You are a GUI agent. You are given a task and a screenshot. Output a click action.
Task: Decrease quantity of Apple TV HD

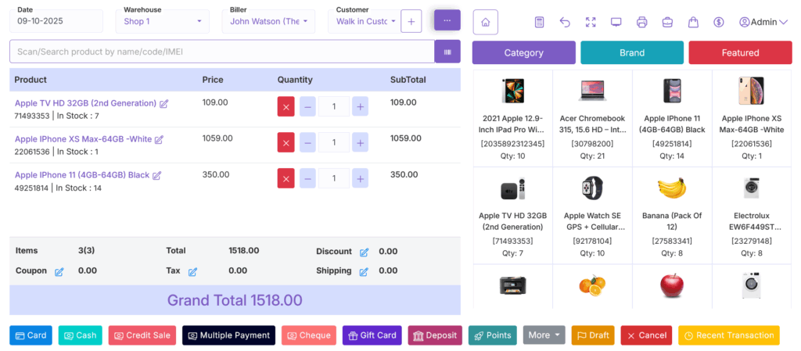[307, 106]
